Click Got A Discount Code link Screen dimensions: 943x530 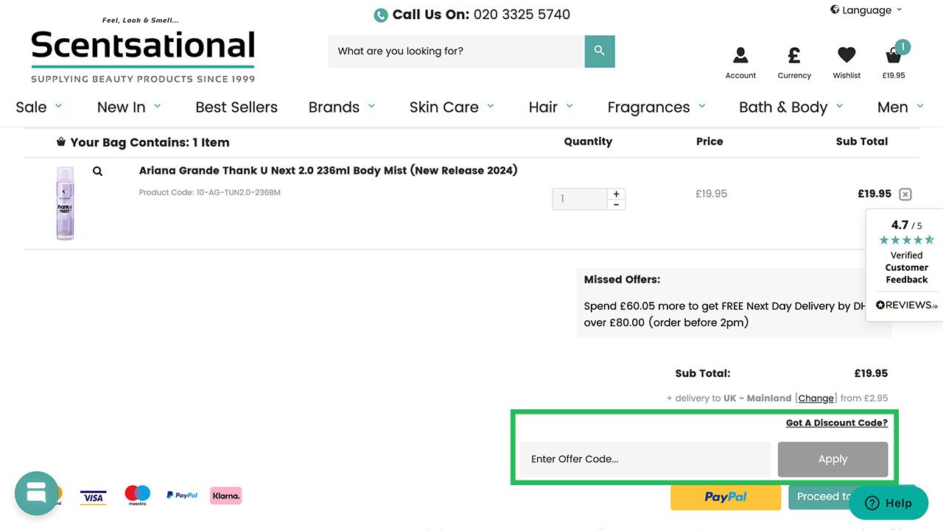click(x=837, y=423)
